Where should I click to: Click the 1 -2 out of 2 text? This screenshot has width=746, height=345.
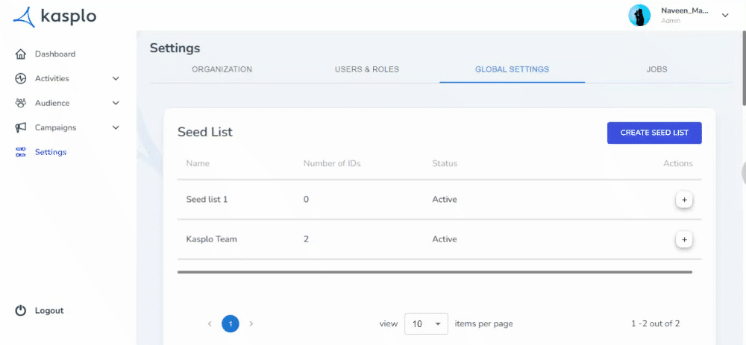tap(655, 324)
